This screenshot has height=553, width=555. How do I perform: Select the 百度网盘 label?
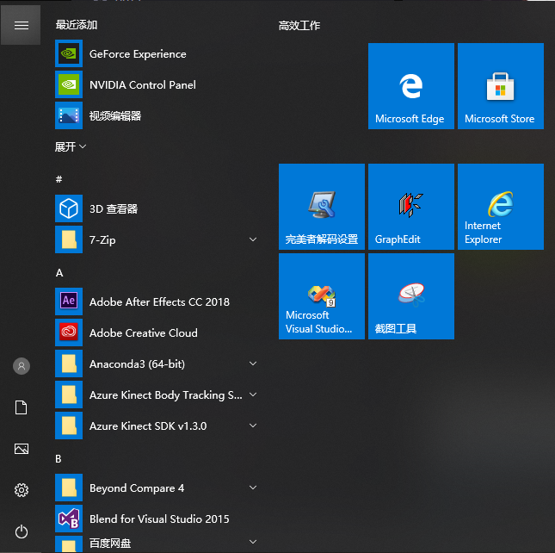click(110, 543)
